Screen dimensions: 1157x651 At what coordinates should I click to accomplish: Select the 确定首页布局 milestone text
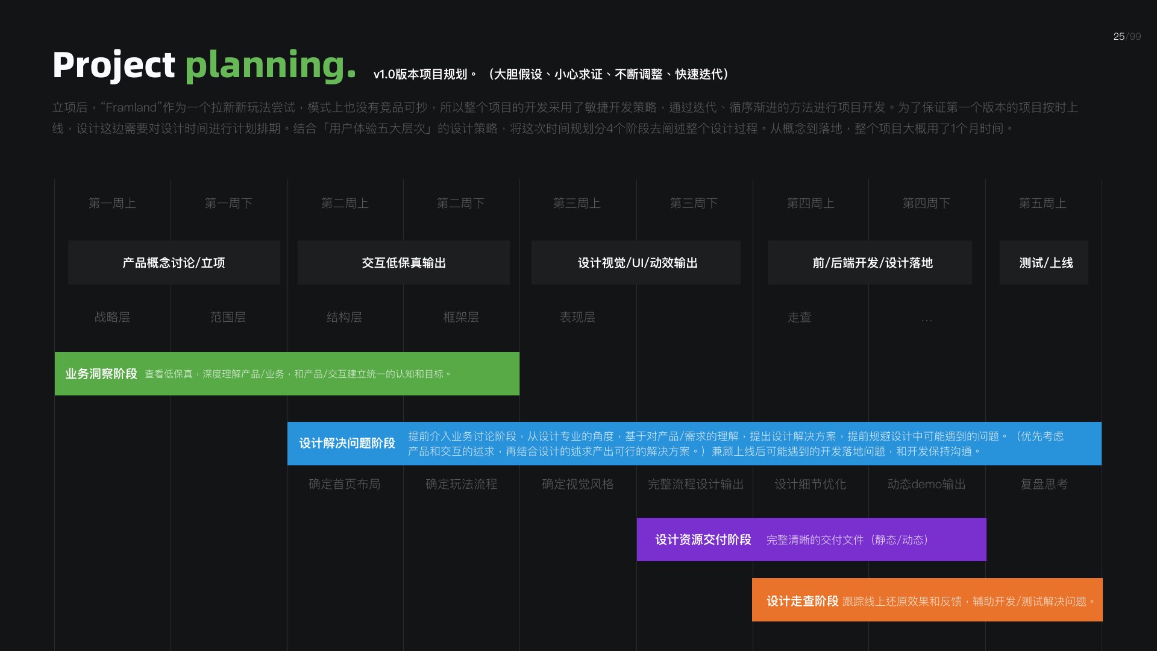tap(345, 484)
